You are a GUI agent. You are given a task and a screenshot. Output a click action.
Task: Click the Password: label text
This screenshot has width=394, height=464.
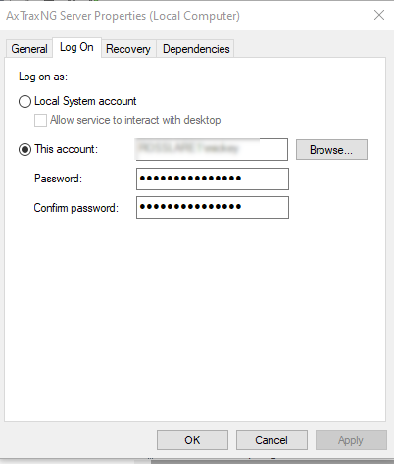pos(58,179)
